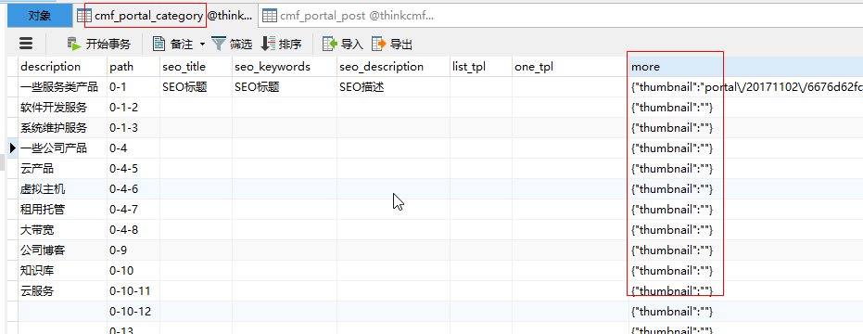Open the hamburger menu icon
The height and width of the screenshot is (334, 863).
[x=26, y=44]
